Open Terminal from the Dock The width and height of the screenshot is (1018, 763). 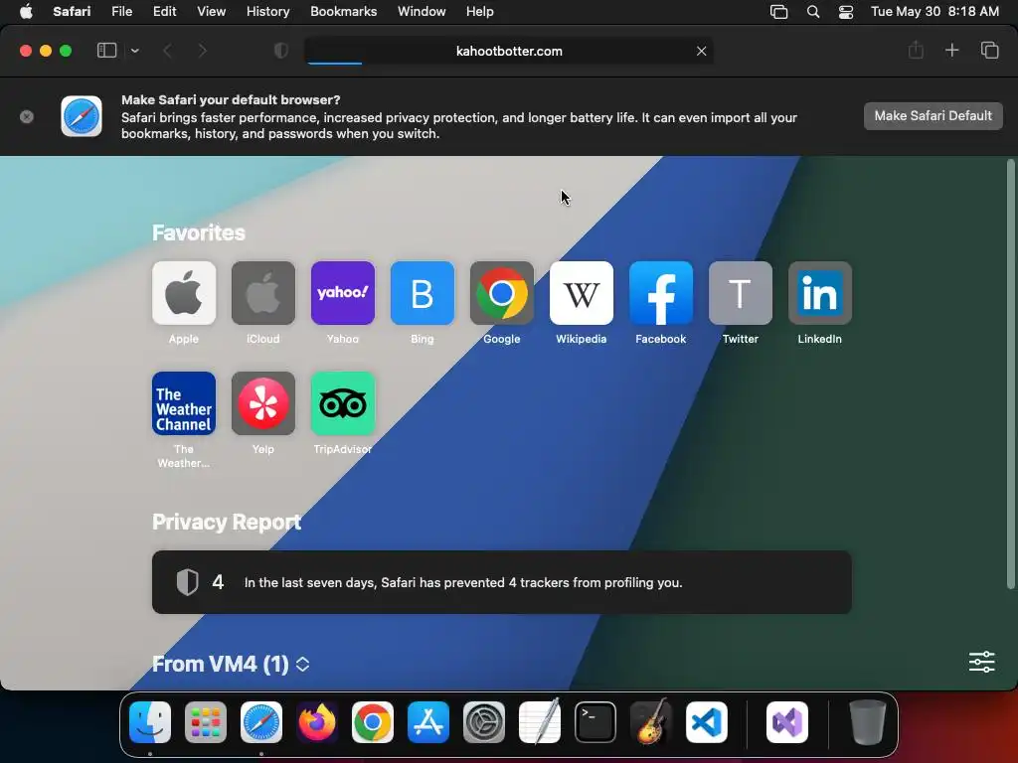[x=595, y=722]
